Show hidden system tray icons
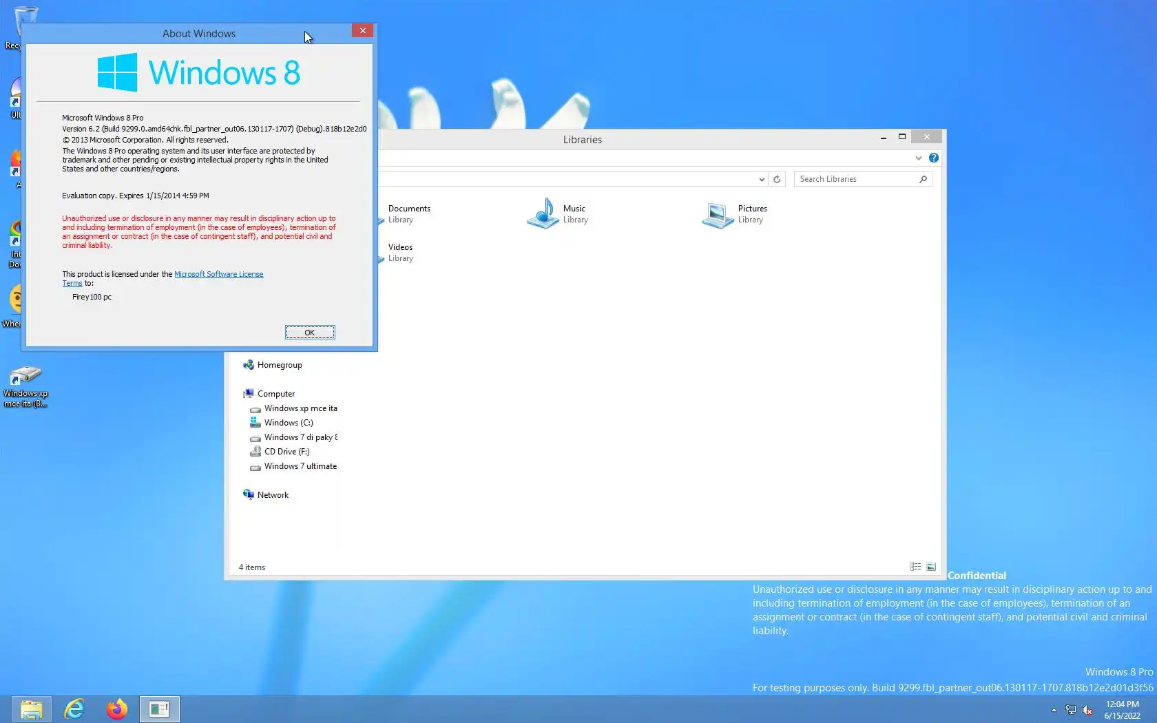Viewport: 1157px width, 723px height. tap(1054, 710)
